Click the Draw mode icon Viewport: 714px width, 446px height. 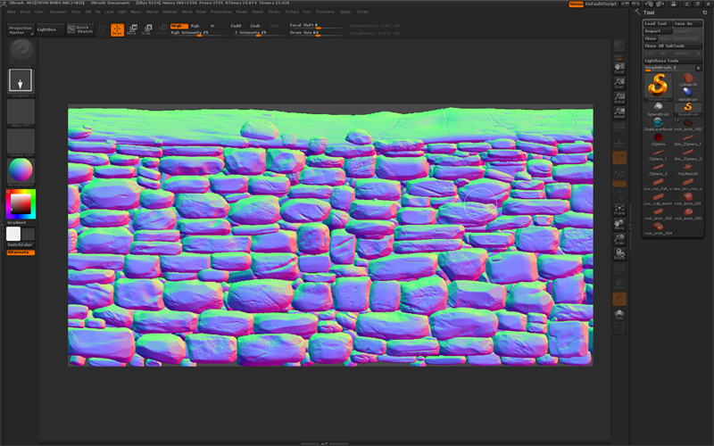(x=117, y=29)
